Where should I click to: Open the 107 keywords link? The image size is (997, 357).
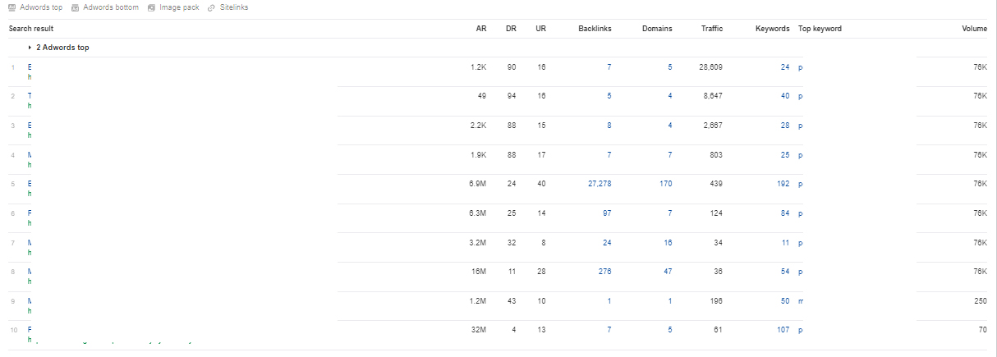pyautogui.click(x=783, y=330)
